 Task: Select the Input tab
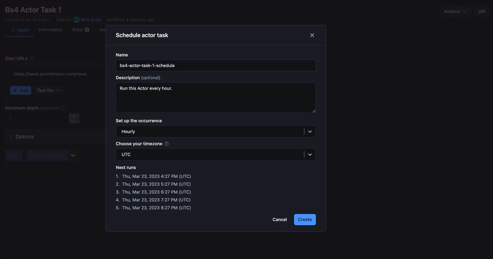point(20,30)
